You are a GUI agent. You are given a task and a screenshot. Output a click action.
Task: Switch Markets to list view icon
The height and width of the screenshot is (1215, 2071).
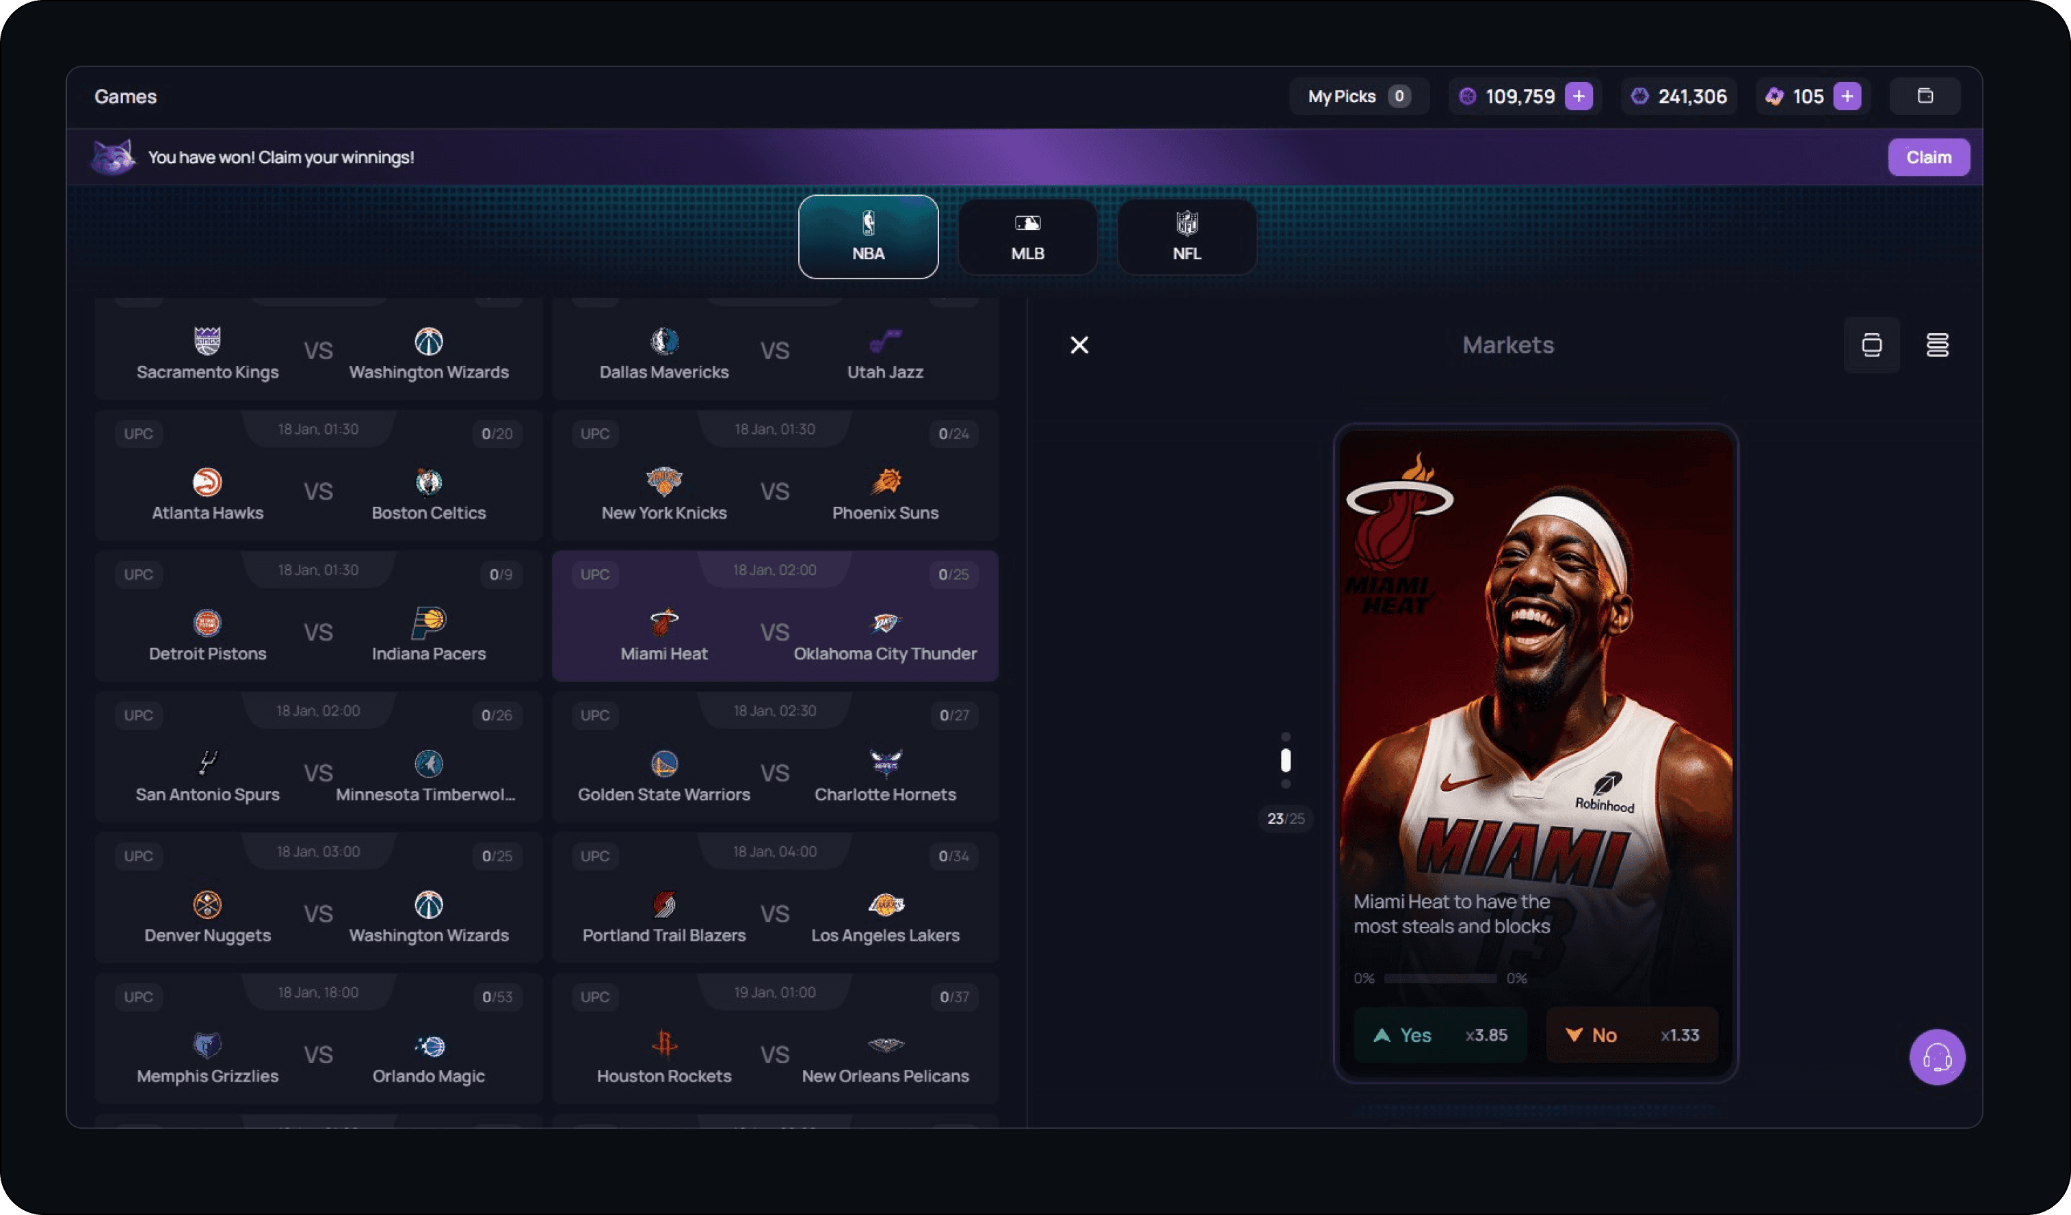1937,345
